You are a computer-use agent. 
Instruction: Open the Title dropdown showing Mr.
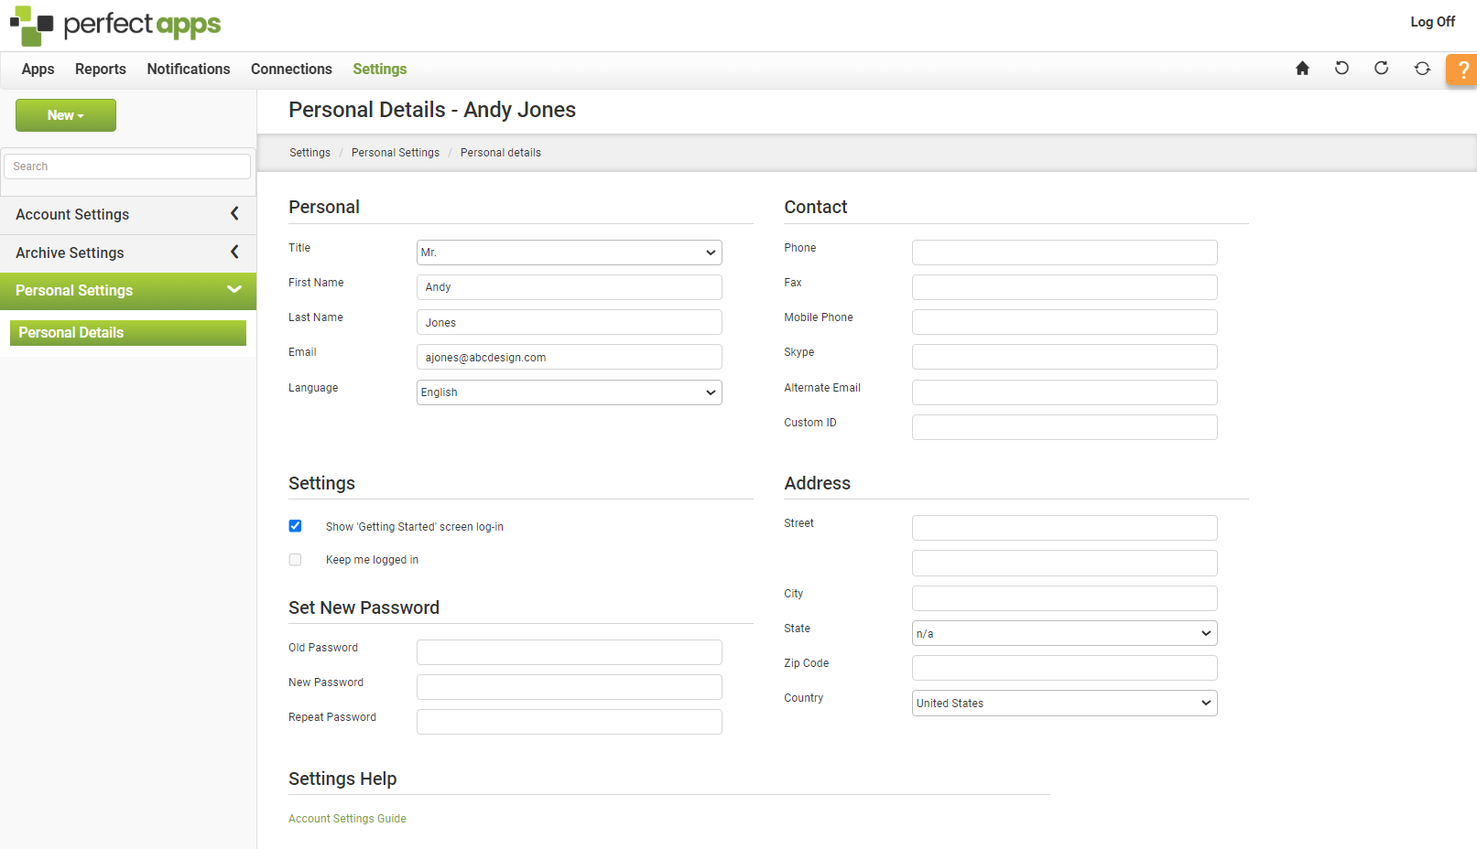(x=570, y=253)
